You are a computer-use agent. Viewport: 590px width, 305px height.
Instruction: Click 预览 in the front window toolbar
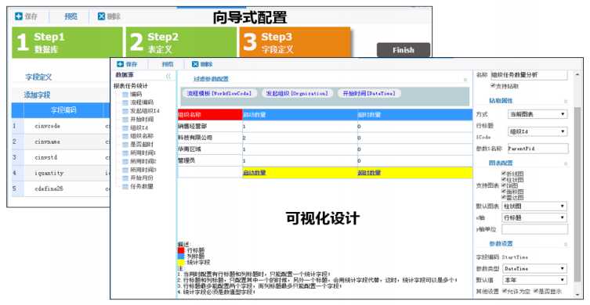[x=168, y=64]
